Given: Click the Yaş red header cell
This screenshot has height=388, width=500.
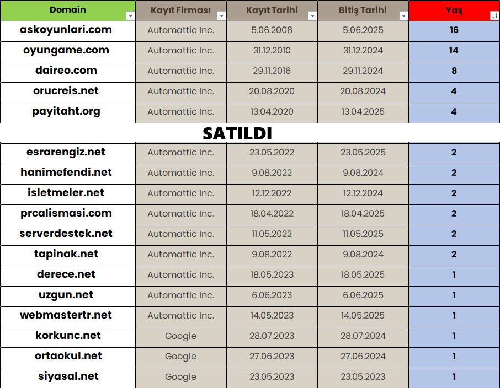Looking at the screenshot, I should pyautogui.click(x=454, y=10).
